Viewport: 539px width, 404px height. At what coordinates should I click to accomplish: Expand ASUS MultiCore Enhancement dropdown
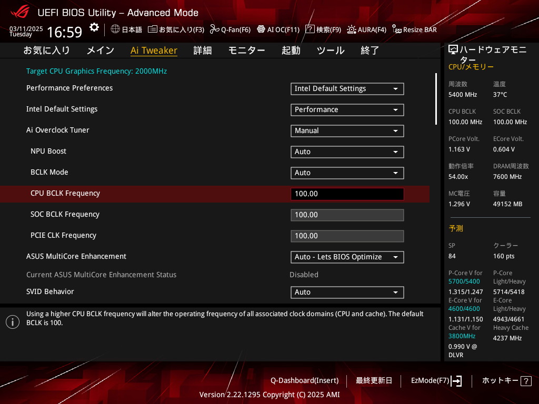tap(347, 257)
